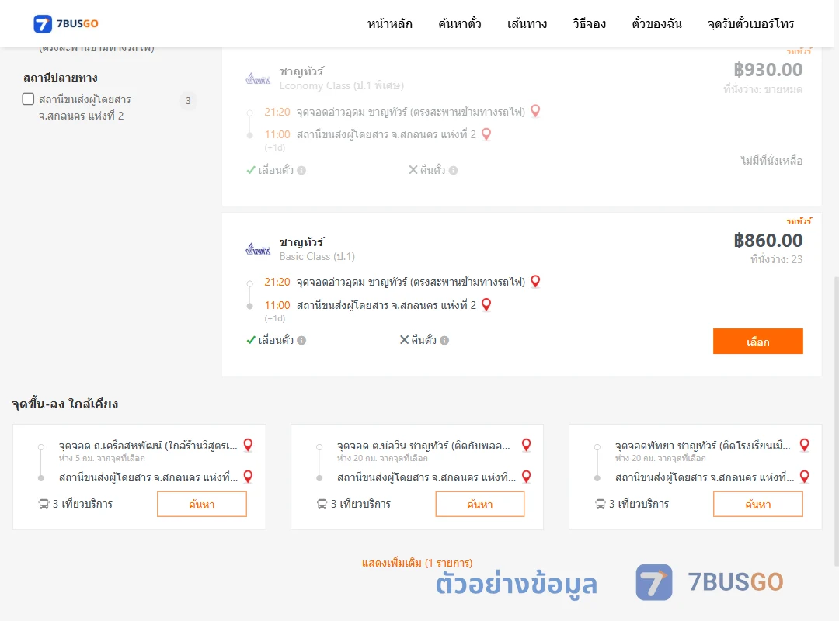
Task: Click info icon next to เลื่อนตั๋ว in Basic Class trip
Action: [301, 340]
